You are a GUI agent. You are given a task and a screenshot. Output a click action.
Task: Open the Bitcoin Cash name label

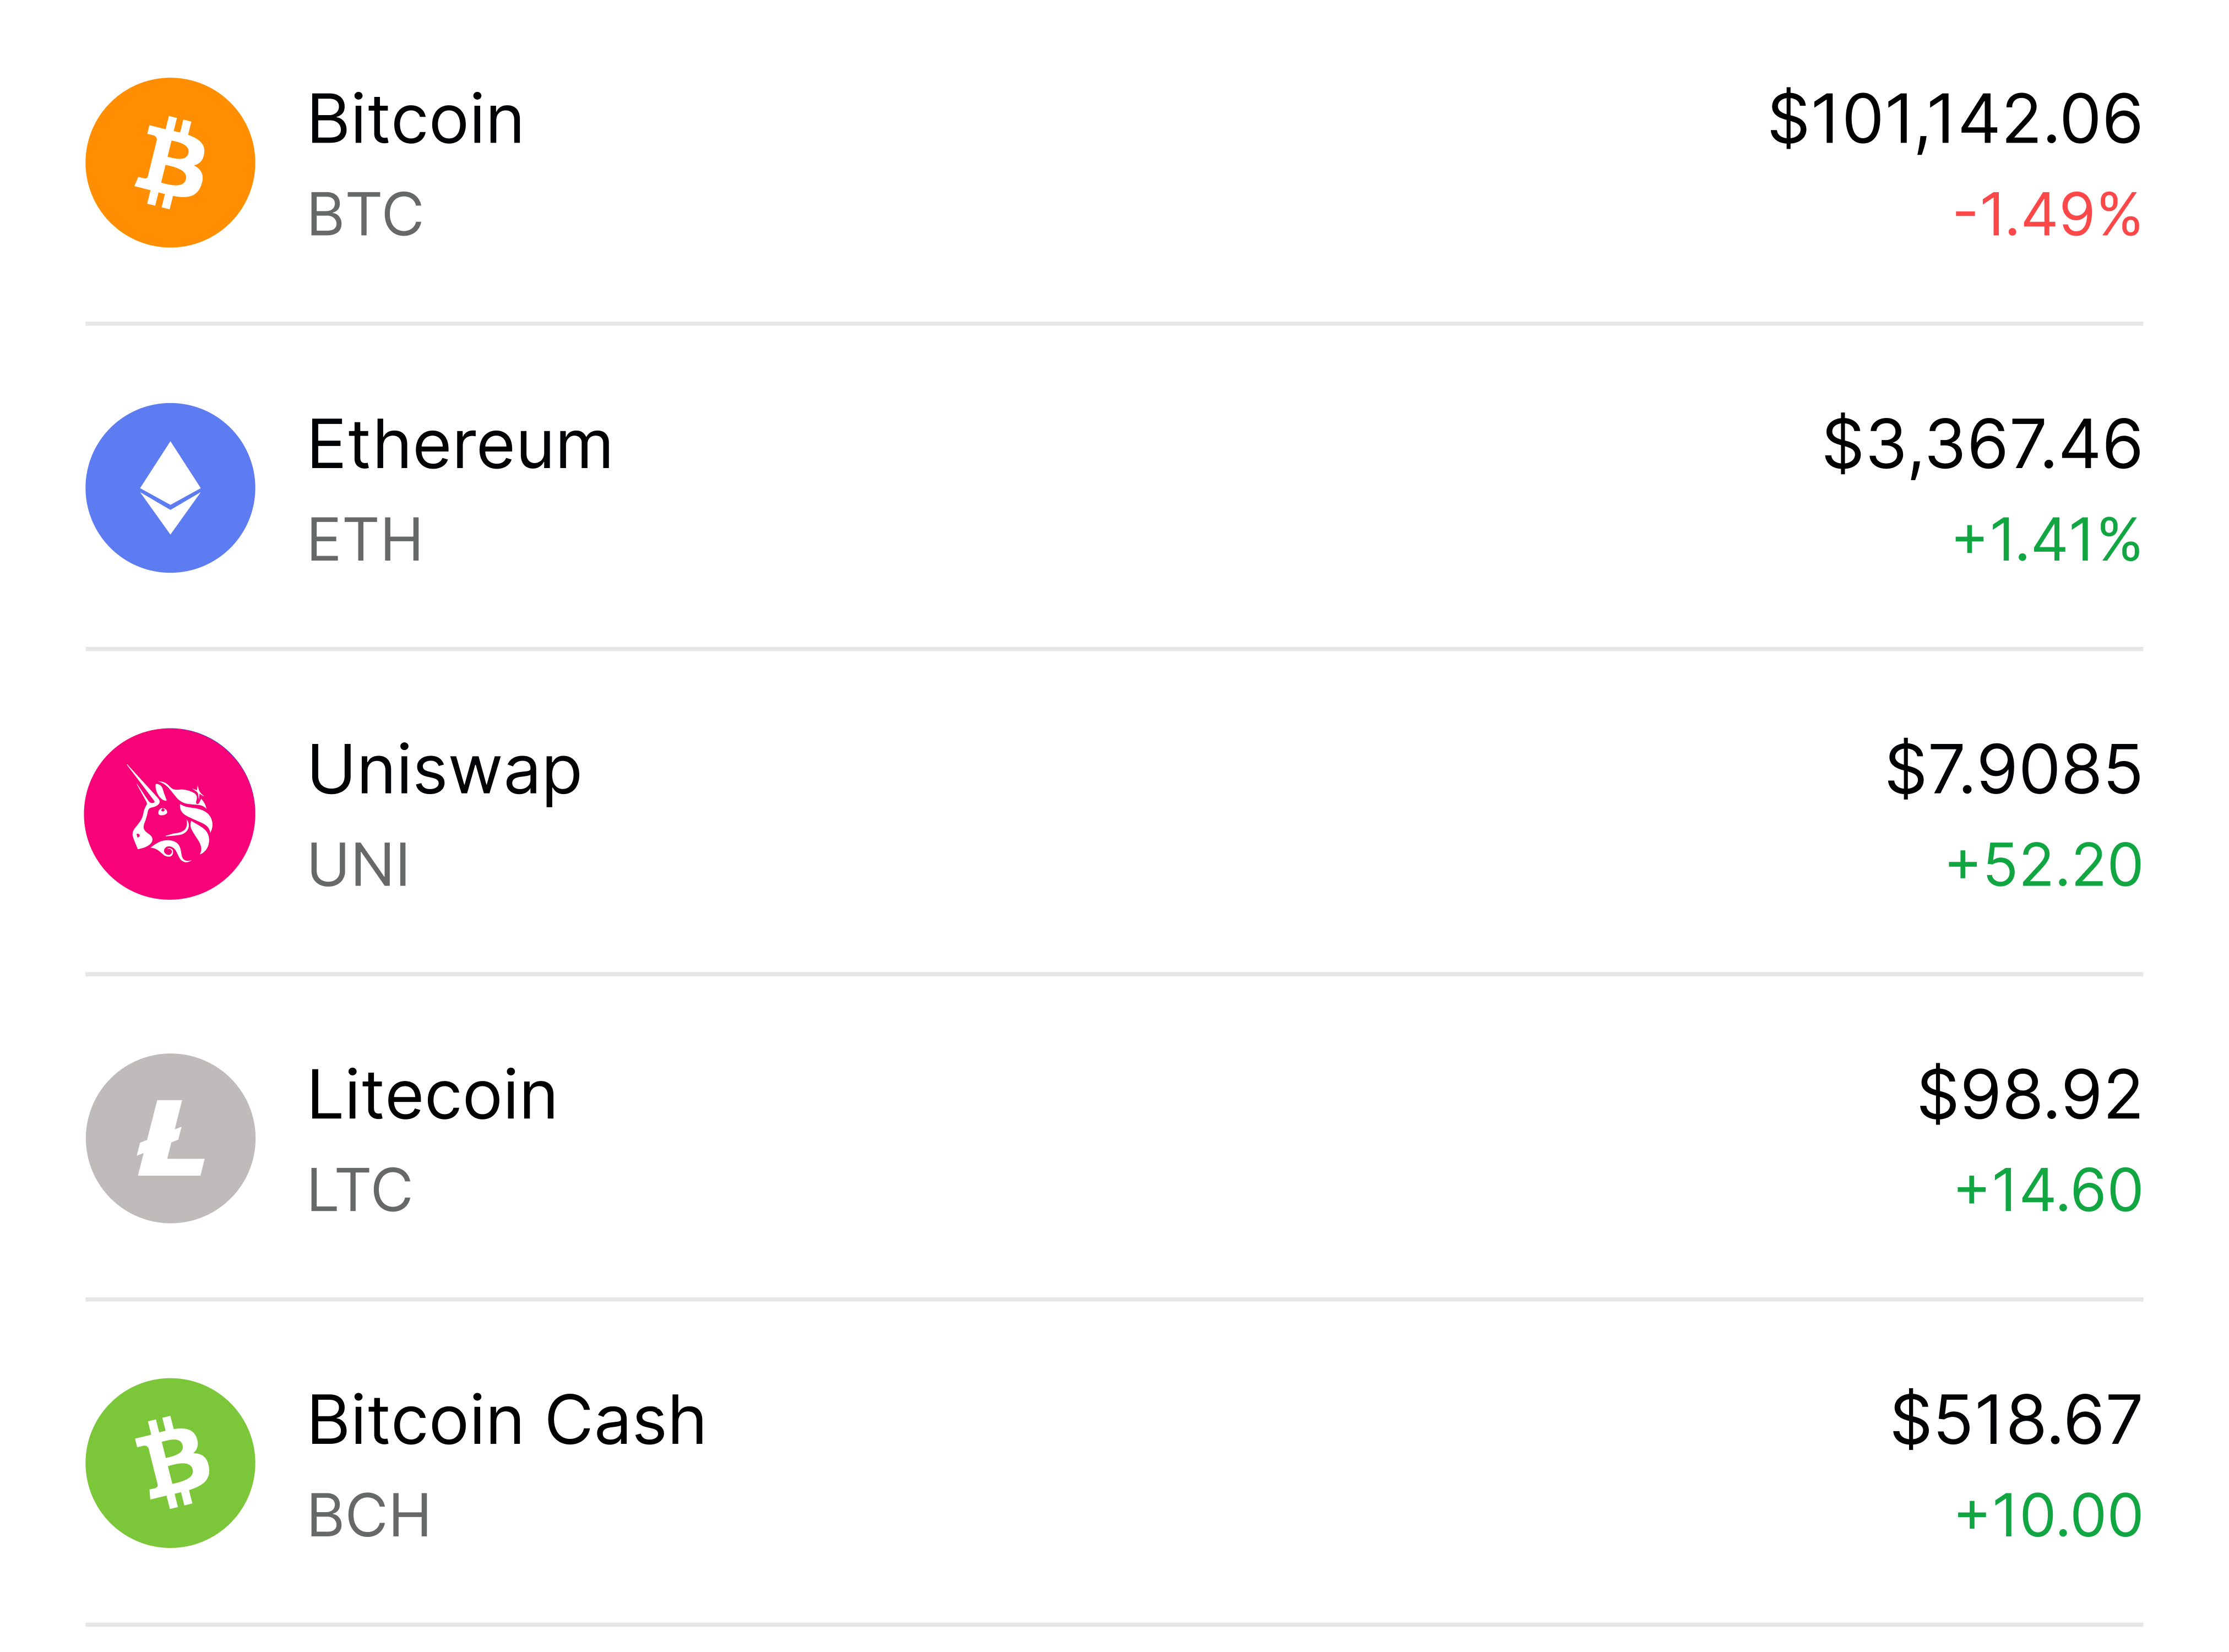[506, 1420]
